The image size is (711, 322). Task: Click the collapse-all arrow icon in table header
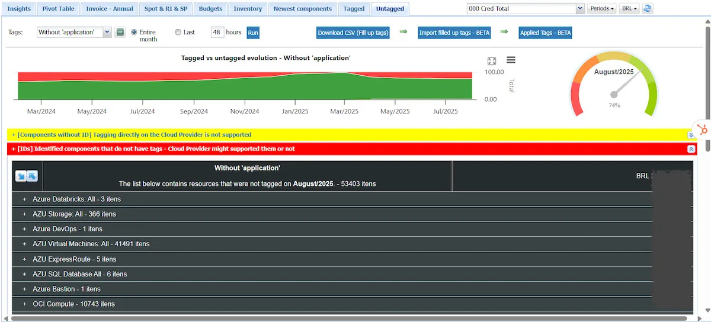point(32,176)
